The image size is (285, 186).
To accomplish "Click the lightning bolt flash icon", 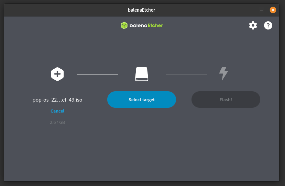I will [x=223, y=74].
